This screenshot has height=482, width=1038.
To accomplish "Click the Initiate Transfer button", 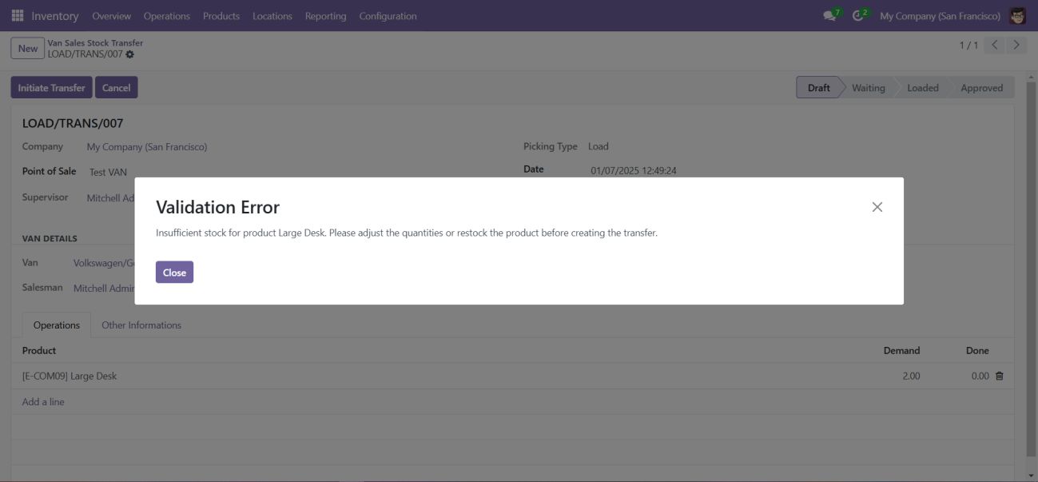I will coord(51,88).
